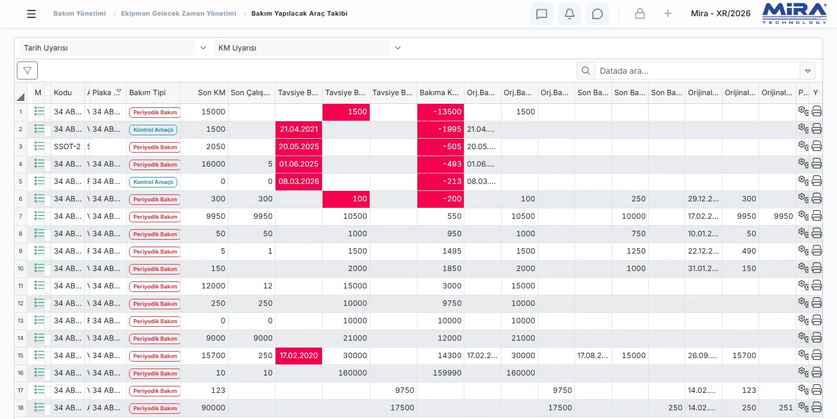The image size is (837, 419).
Task: Click Kontrol Amaçlı badge in row 5
Action: 153,182
